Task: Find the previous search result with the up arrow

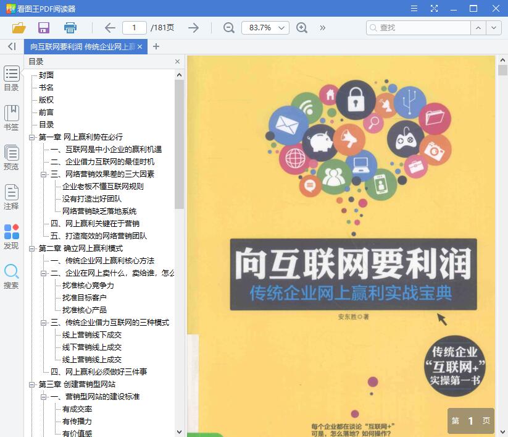Action: (x=478, y=28)
